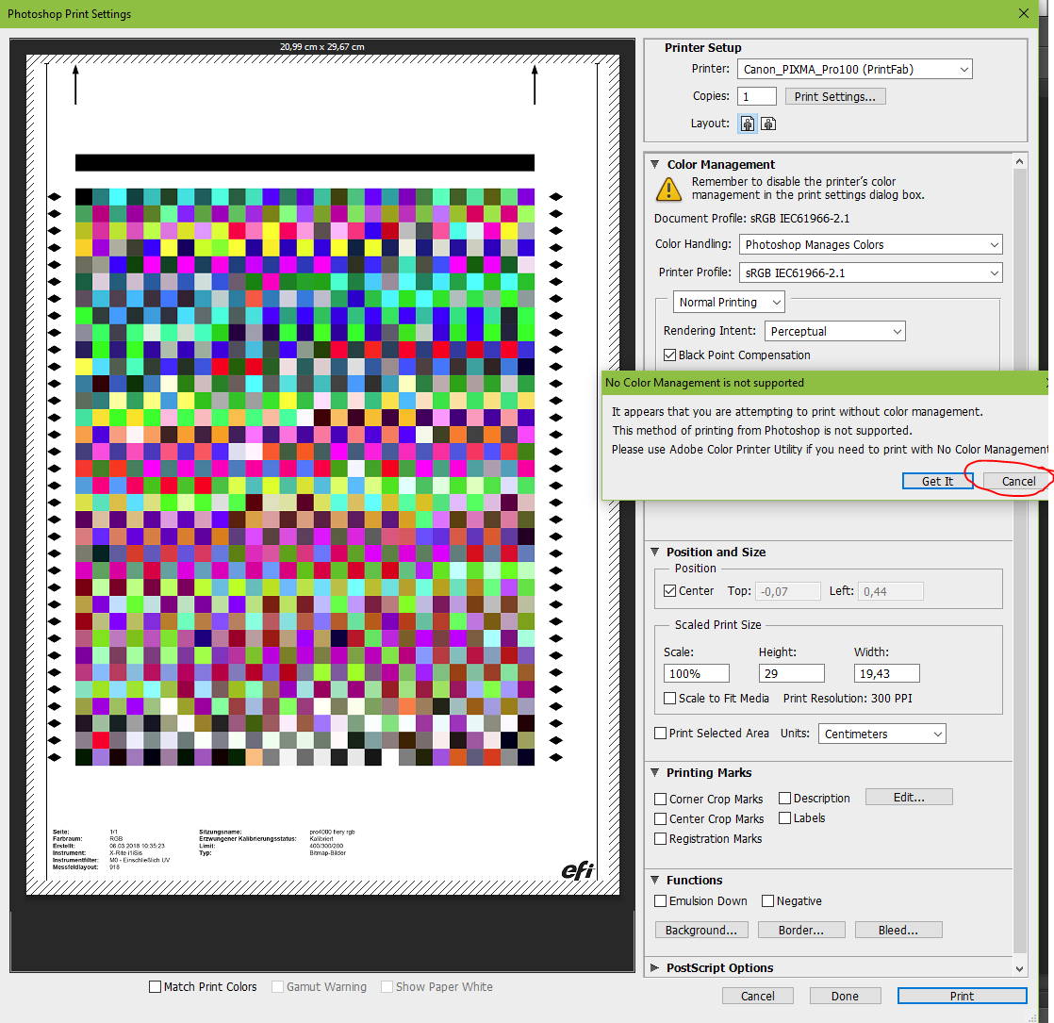Viewport: 1054px width, 1023px height.
Task: Click the color management warning icon
Action: click(x=668, y=190)
